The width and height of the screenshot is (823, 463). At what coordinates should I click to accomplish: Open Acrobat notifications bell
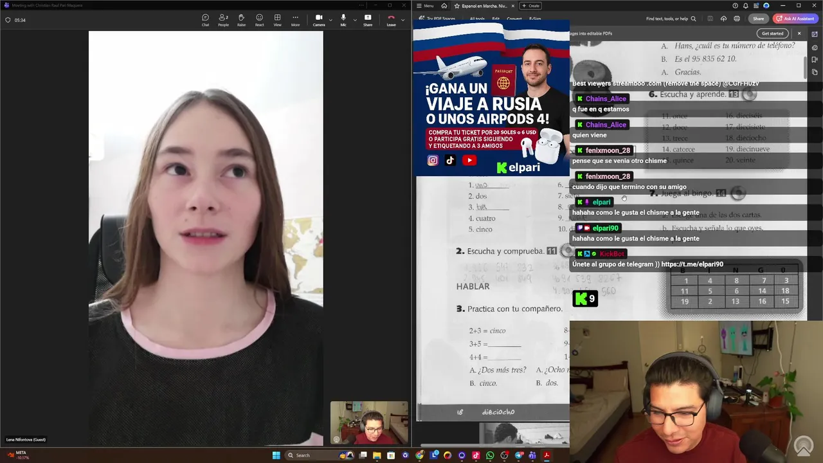(x=746, y=6)
